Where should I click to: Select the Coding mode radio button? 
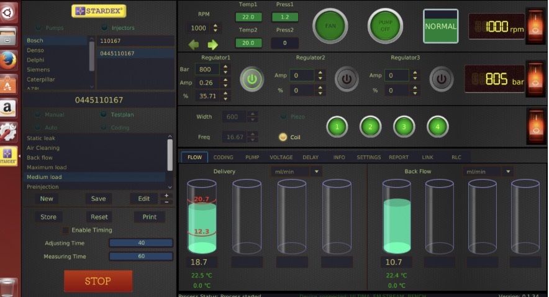104,127
